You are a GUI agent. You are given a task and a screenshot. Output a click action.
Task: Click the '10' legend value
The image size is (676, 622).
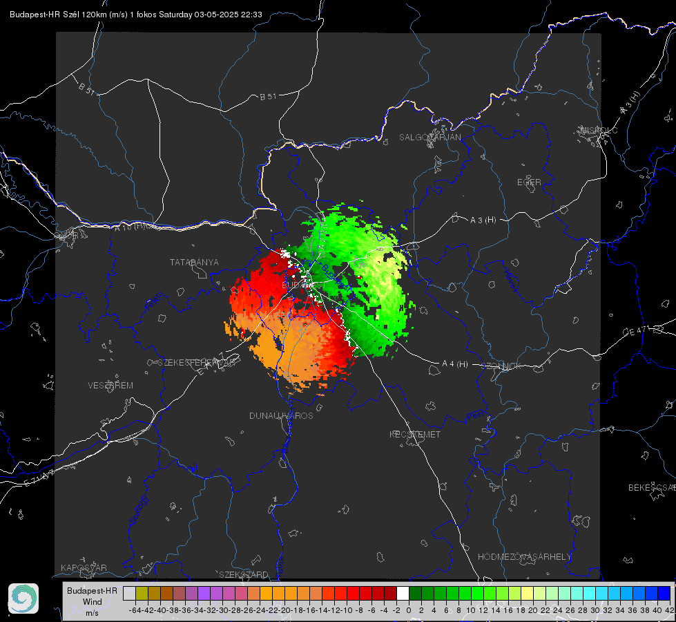[470, 610]
